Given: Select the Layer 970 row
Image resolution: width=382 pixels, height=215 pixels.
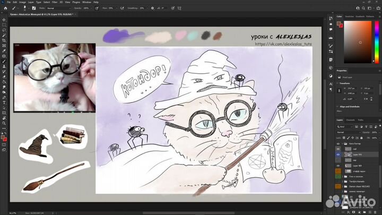Looking at the screenshot, I should coord(357,154).
